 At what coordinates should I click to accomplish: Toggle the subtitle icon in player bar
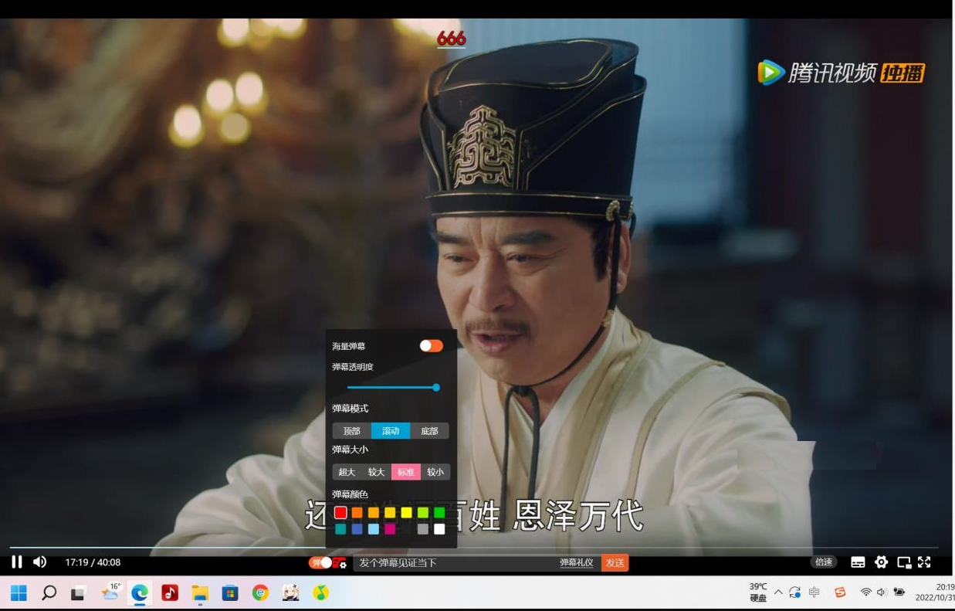click(858, 562)
